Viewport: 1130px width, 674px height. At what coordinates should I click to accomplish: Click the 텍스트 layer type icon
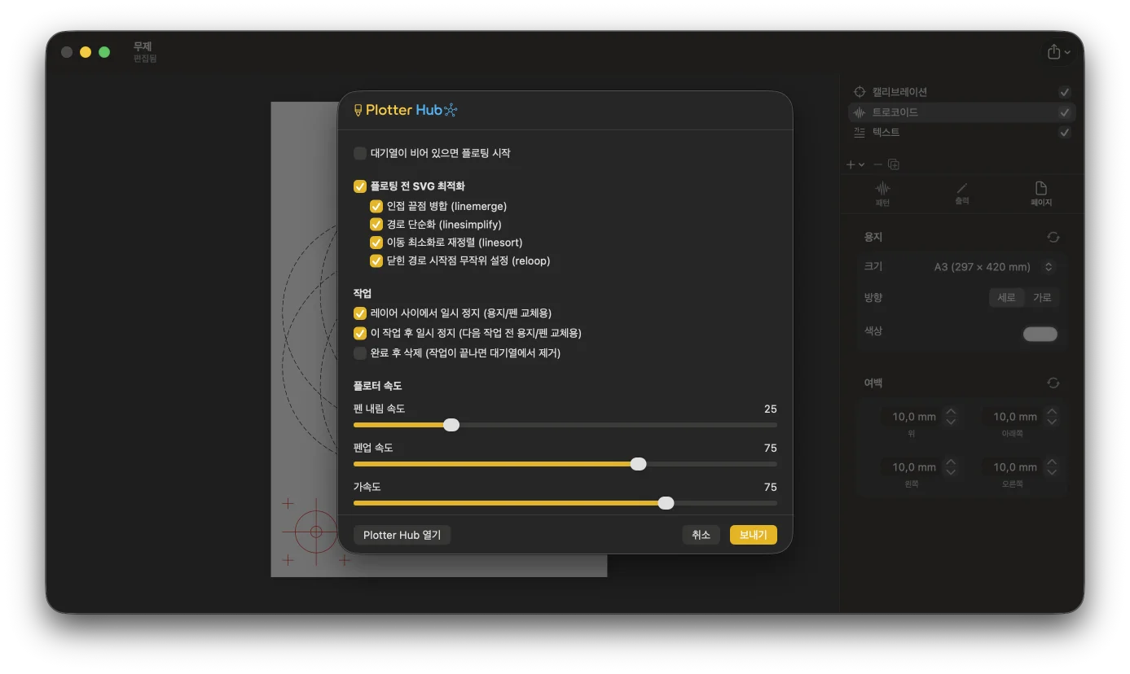[x=859, y=132]
